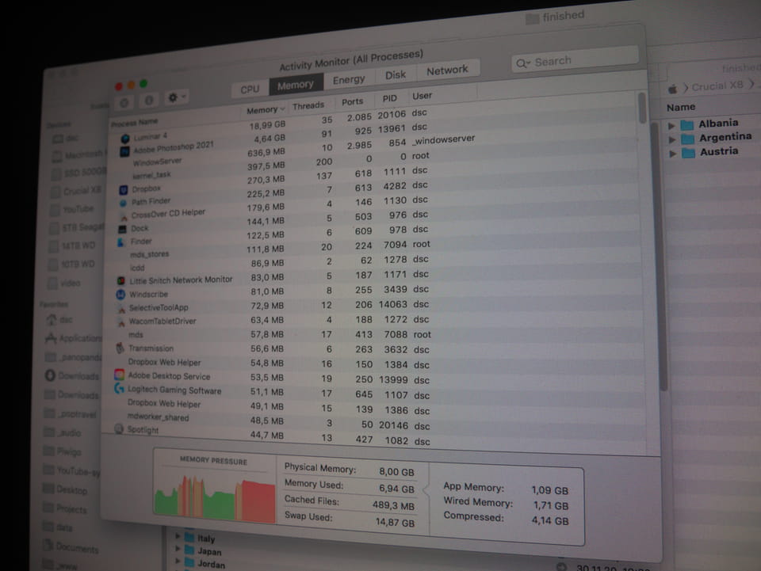Screen dimensions: 761x571
Task: Open the Disk tab
Action: [396, 75]
